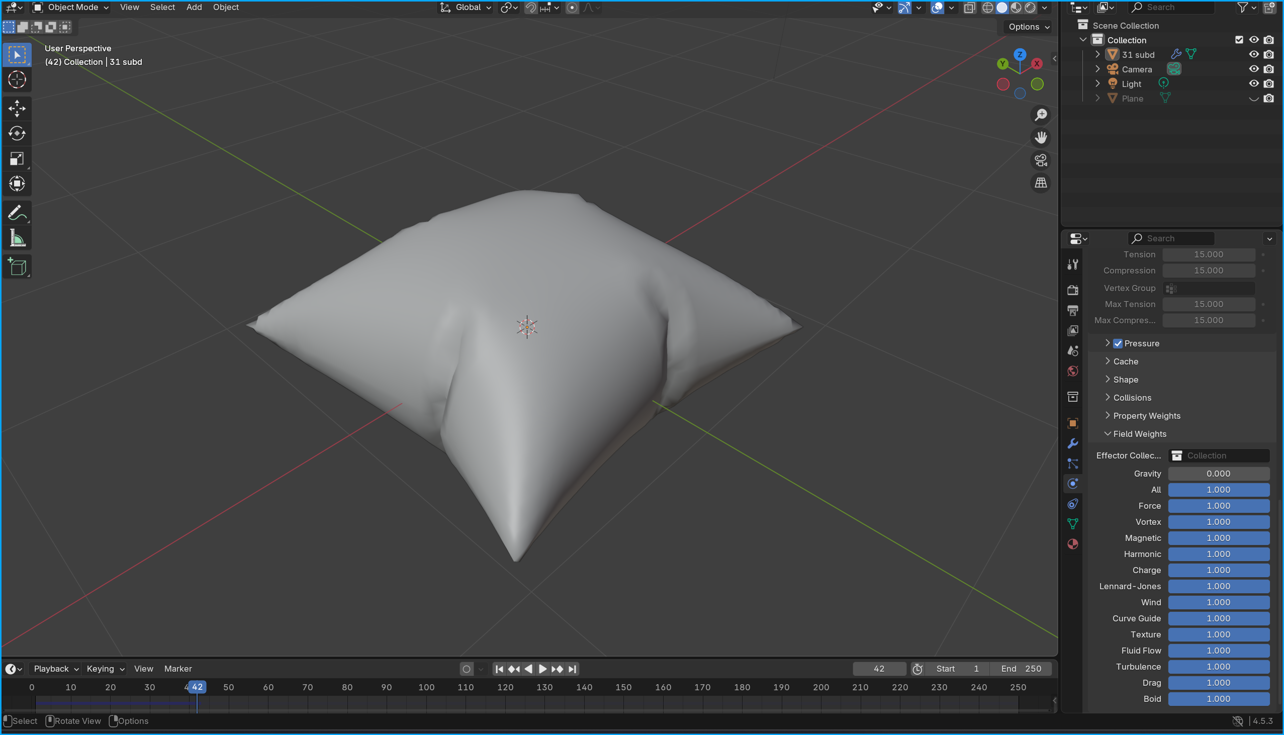Image resolution: width=1284 pixels, height=735 pixels.
Task: Show the hidden Plane object
Action: click(x=1254, y=99)
